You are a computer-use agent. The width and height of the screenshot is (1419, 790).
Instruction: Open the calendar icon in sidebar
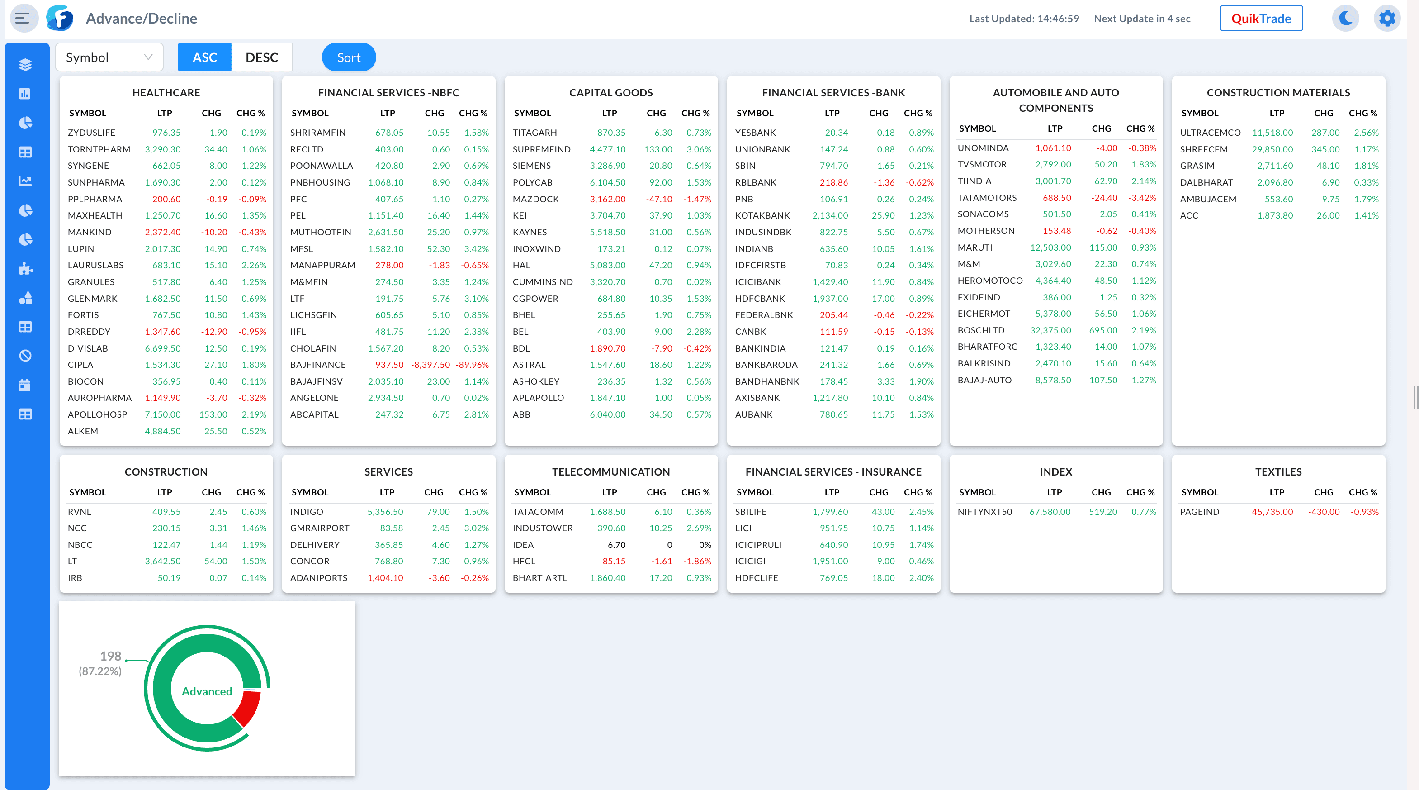25,385
